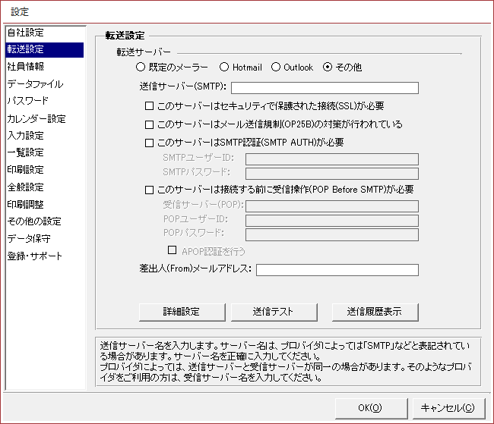Screen dimensions: 494x424
Task: Confirm settings with OK button
Action: [371, 407]
